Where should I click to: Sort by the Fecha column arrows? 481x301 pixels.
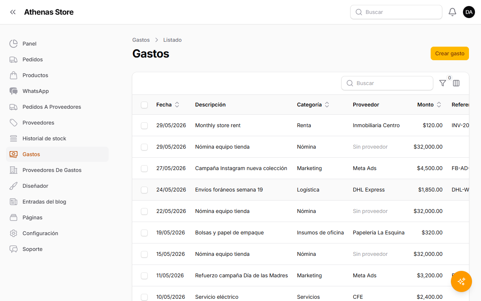177,105
